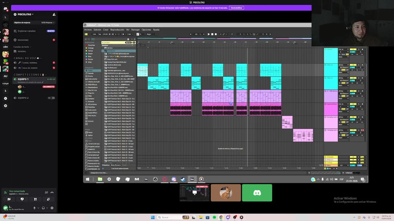The image size is (394, 221).
Task: Toggle Discord noise suppression icon
Action: 46,192
